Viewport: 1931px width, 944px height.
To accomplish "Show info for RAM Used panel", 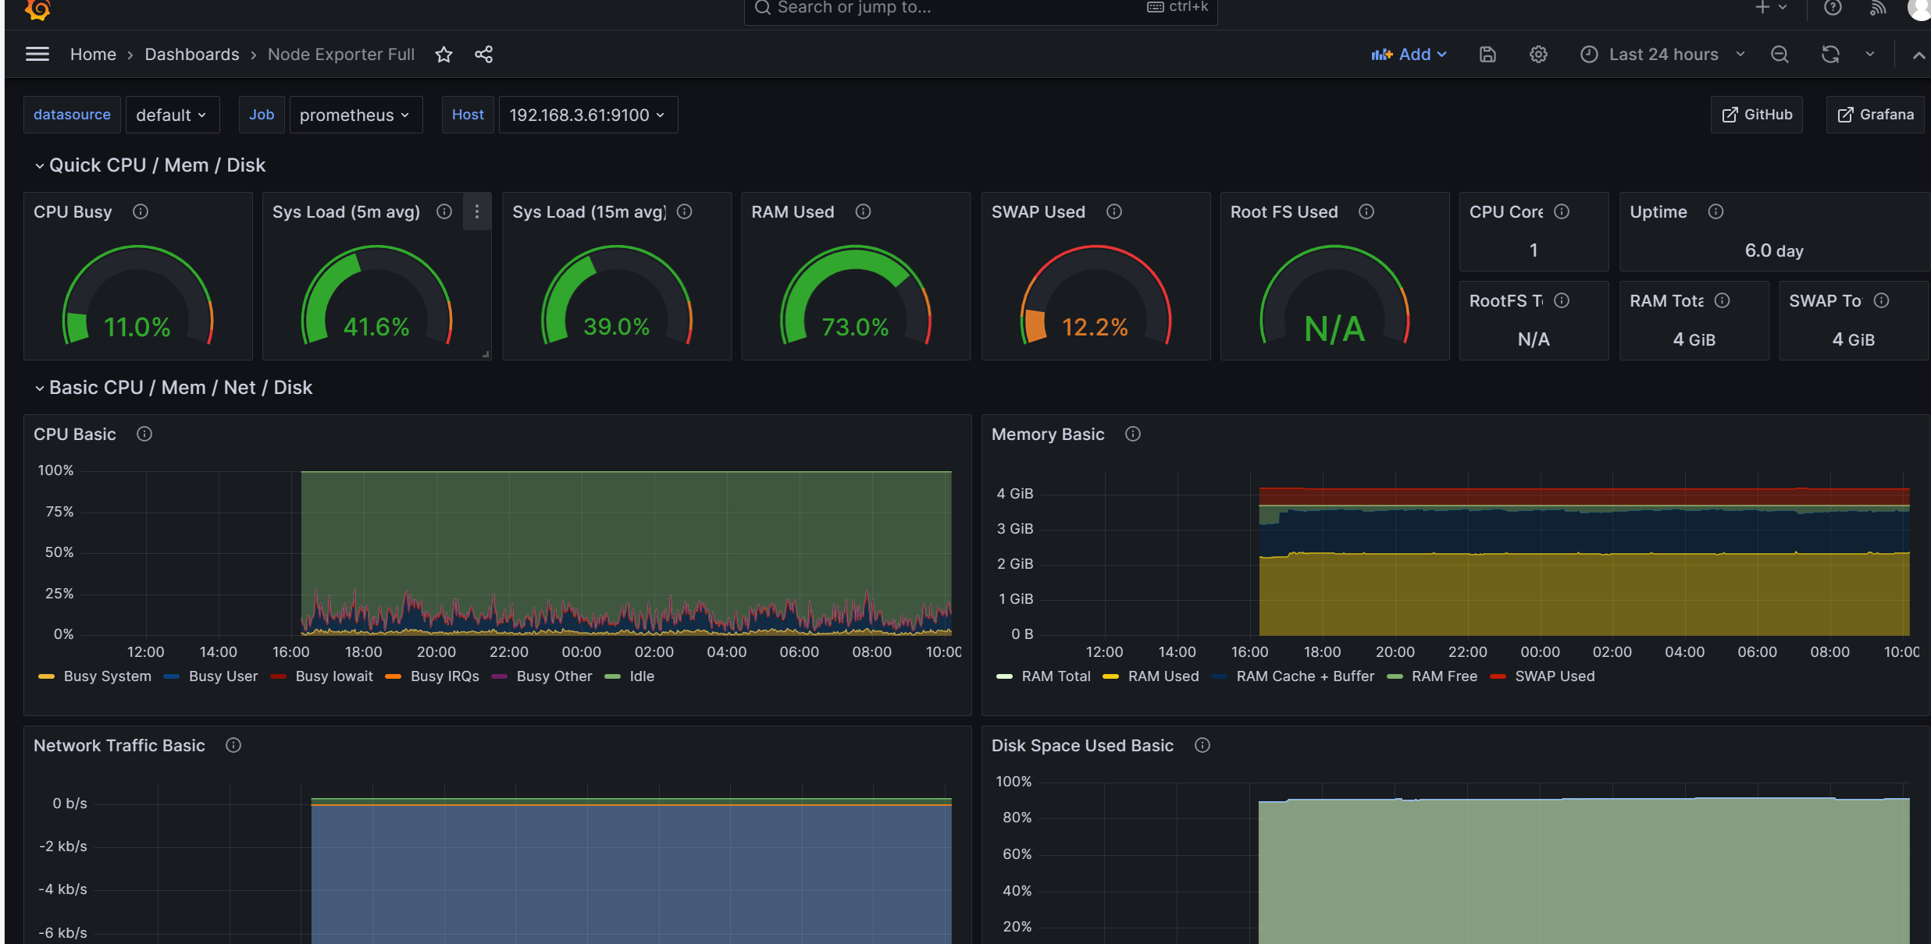I will pyautogui.click(x=863, y=211).
